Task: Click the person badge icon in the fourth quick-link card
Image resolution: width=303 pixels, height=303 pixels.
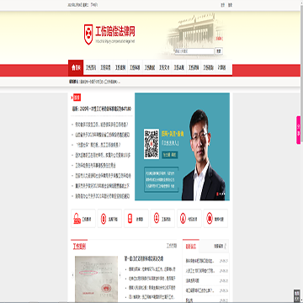Action: [157, 218]
